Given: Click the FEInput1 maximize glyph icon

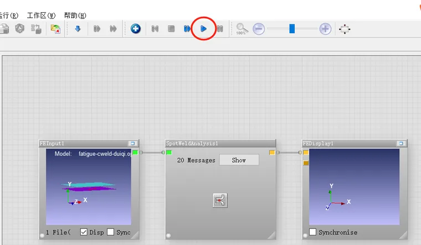Looking at the screenshot, I should coord(132,143).
